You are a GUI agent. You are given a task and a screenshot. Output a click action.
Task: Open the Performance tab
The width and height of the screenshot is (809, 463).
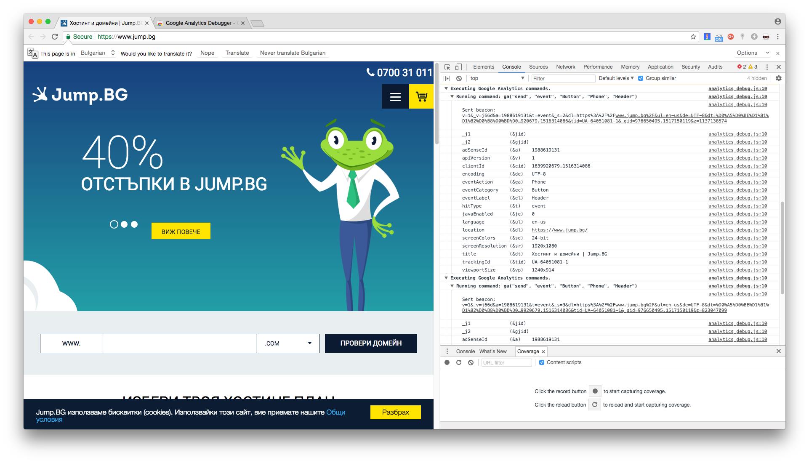[x=598, y=67]
